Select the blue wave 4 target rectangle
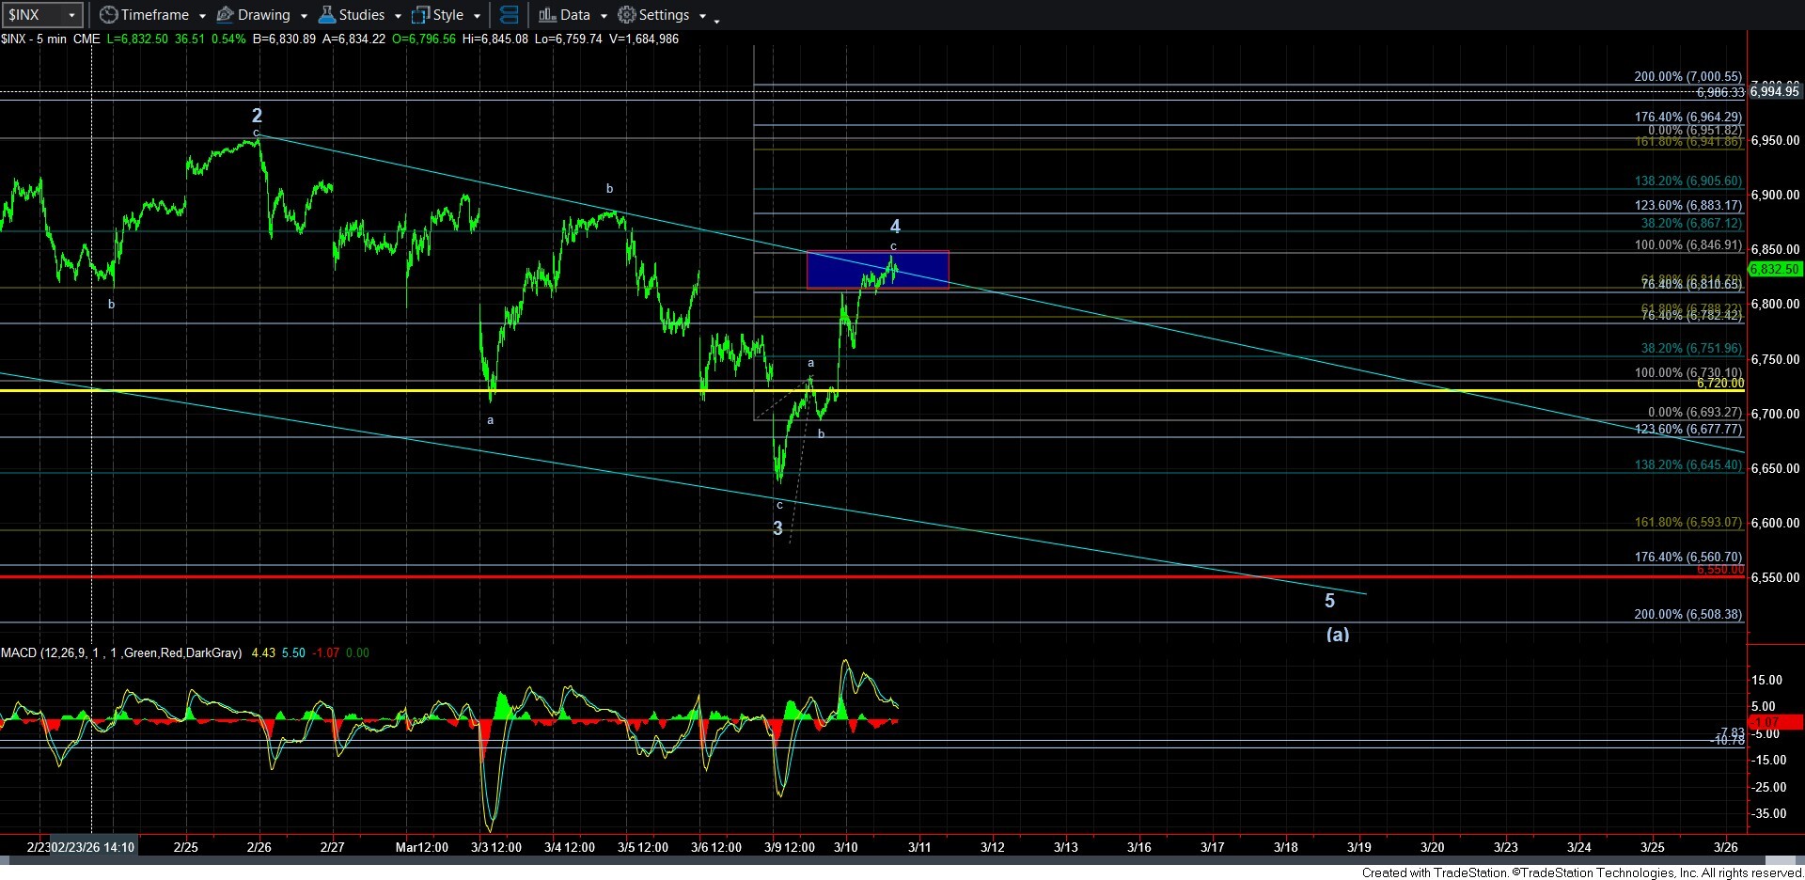Screen dimensions: 1805x880 (877, 270)
